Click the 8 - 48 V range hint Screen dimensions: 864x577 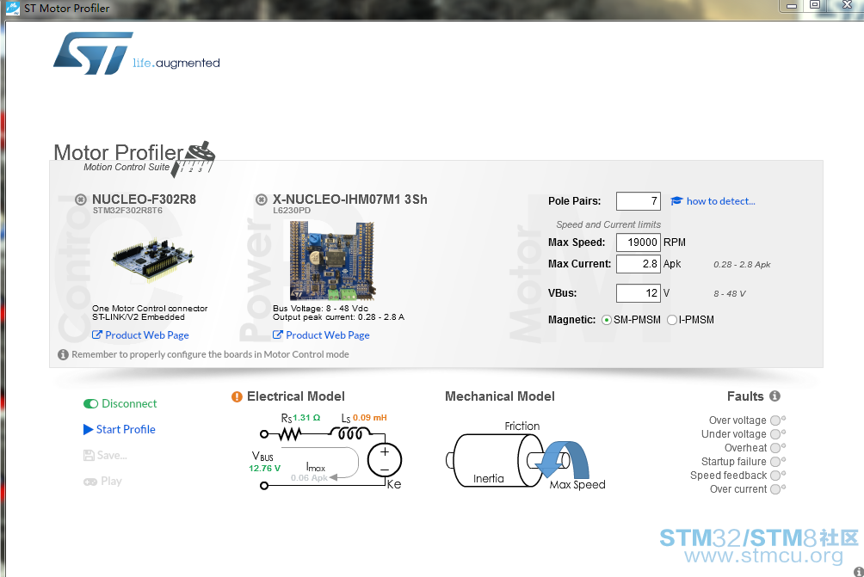[x=730, y=293]
